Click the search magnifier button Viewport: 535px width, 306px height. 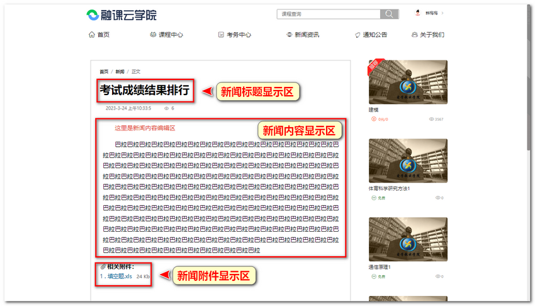coord(390,14)
